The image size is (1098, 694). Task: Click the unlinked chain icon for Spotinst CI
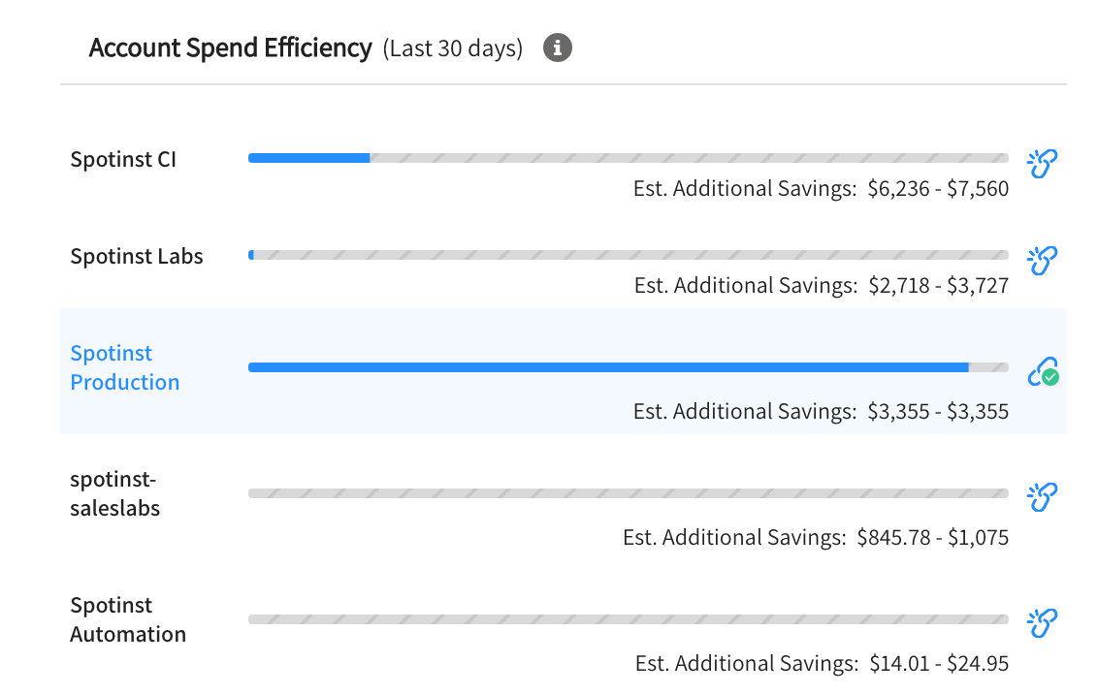pyautogui.click(x=1042, y=164)
